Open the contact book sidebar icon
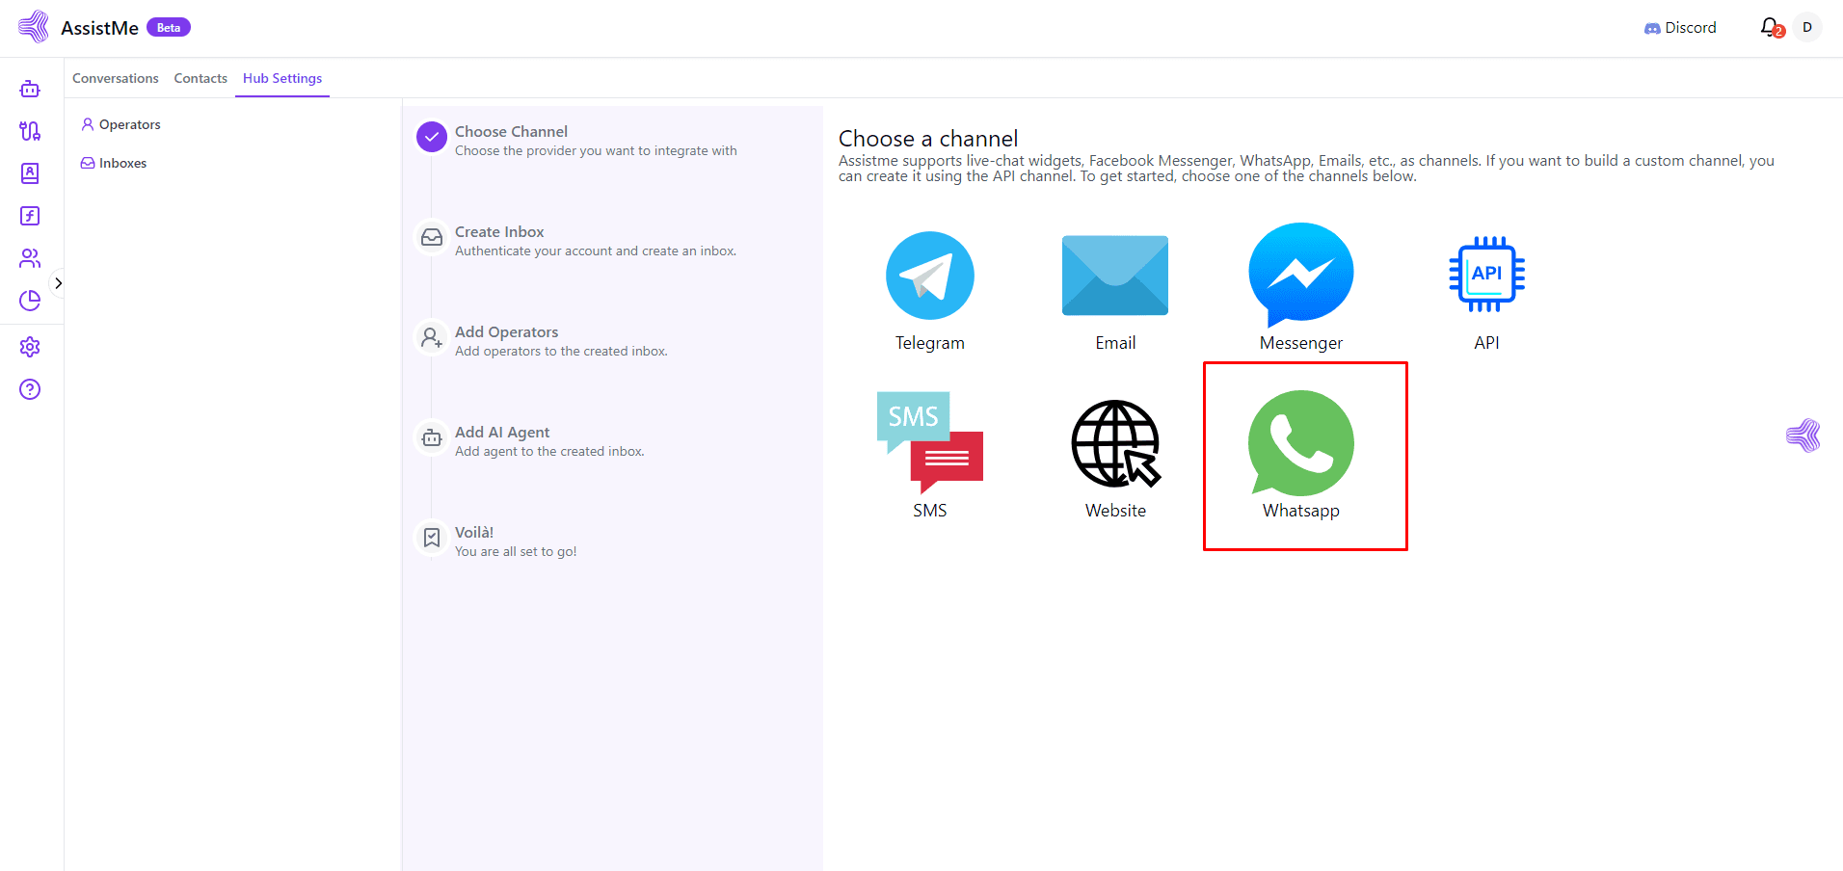Image resolution: width=1843 pixels, height=871 pixels. pyautogui.click(x=30, y=173)
